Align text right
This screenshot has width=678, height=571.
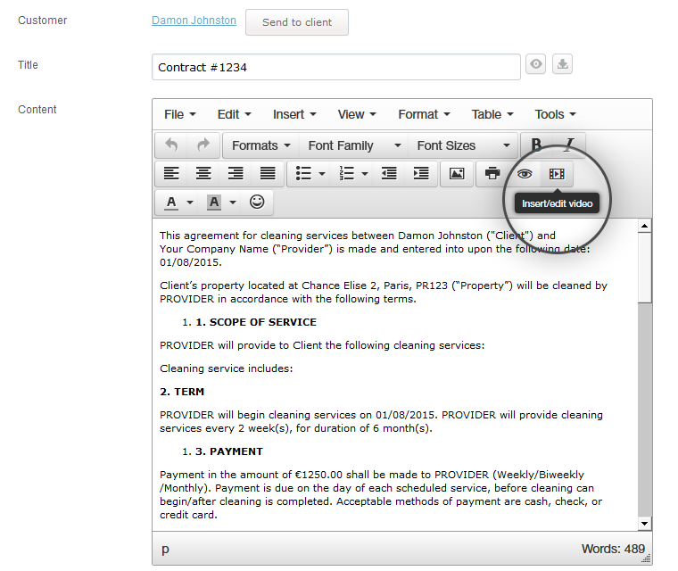[x=236, y=174]
